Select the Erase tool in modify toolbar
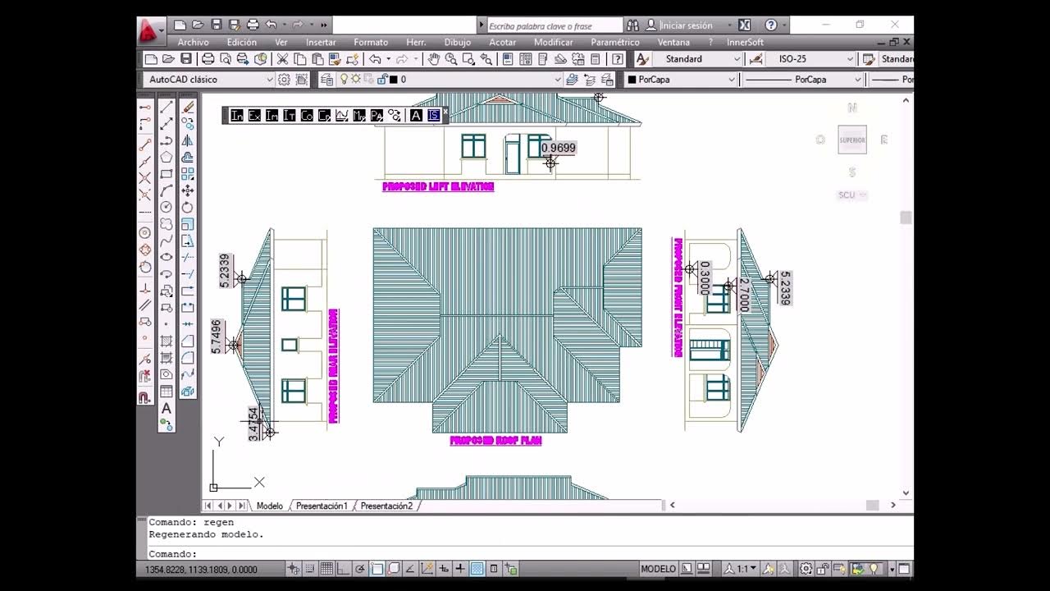This screenshot has height=591, width=1050. pyautogui.click(x=188, y=107)
